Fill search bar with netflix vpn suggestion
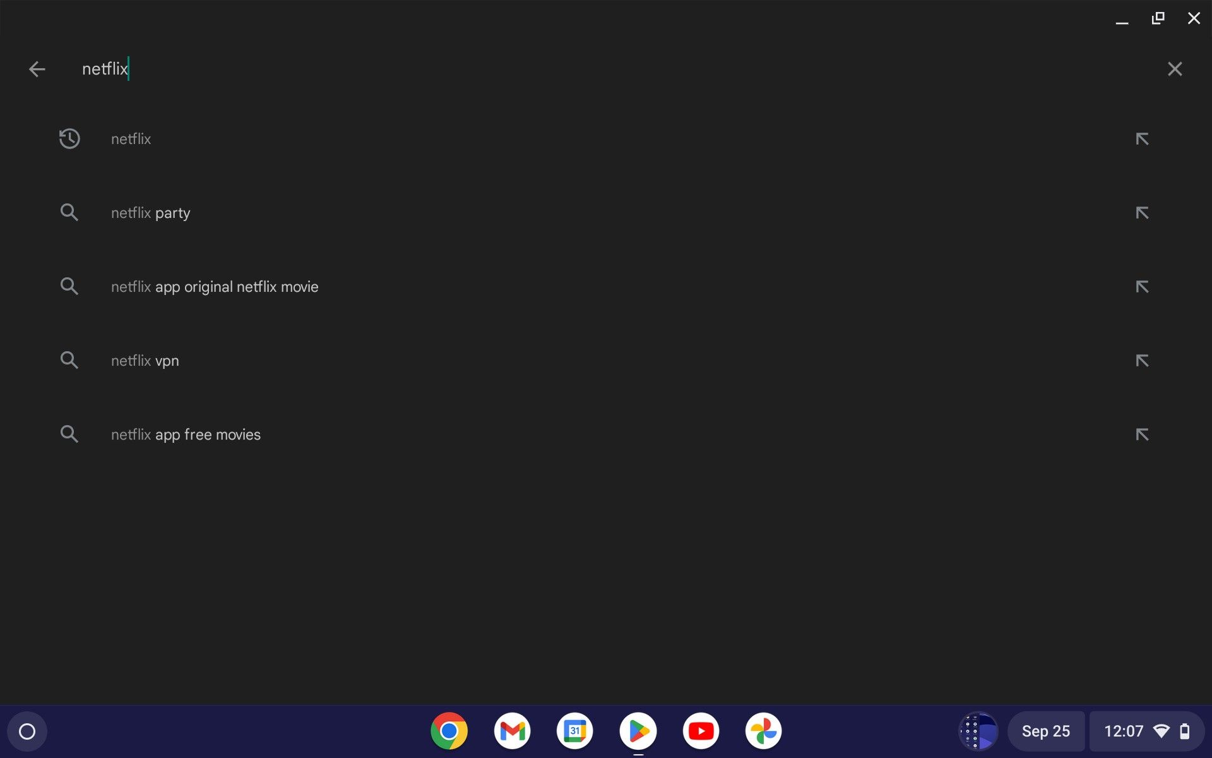1212x758 pixels. tap(1143, 360)
